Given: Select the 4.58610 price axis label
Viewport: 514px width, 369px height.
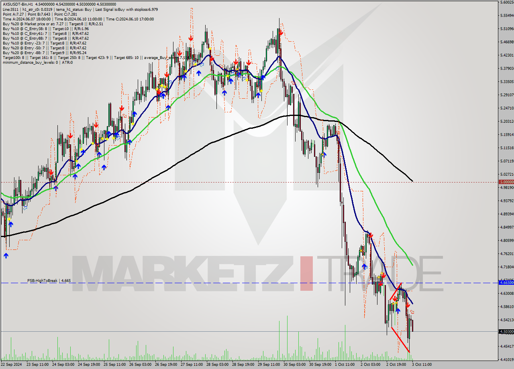Looking at the screenshot, I should [x=507, y=307].
